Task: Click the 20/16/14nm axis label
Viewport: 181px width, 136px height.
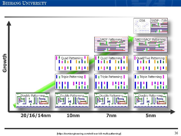Action: [36, 116]
